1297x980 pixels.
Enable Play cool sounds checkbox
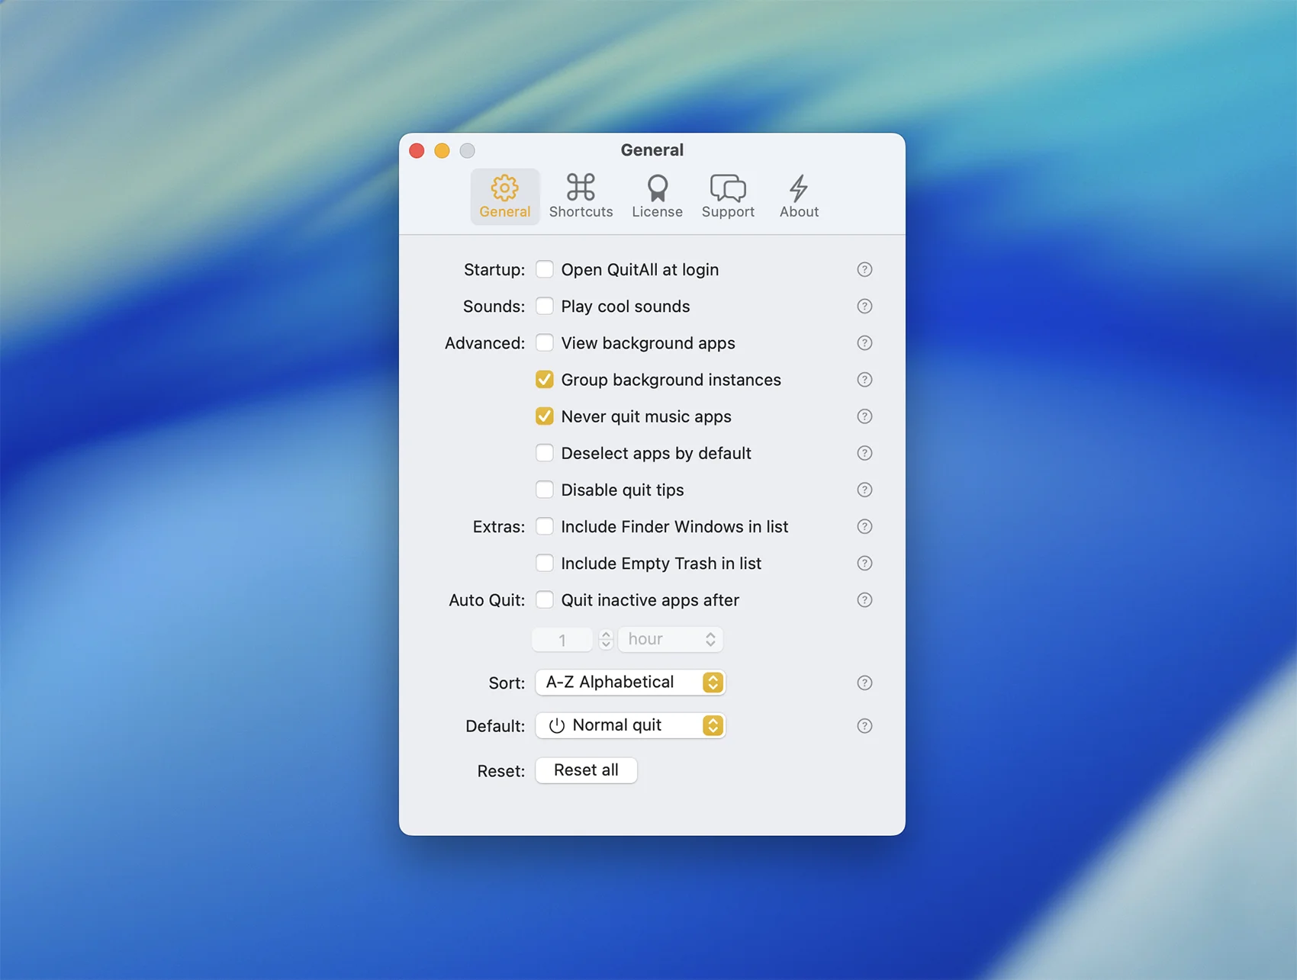point(545,307)
